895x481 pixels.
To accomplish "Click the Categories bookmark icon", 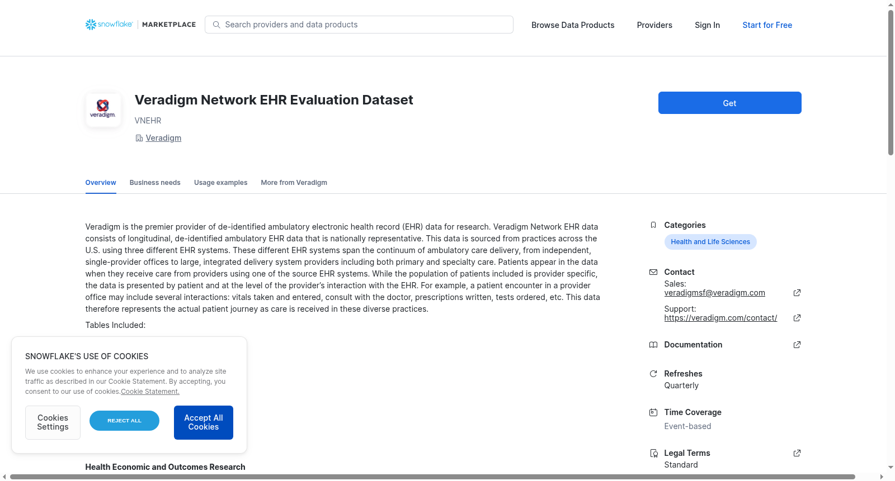I will 653,225.
